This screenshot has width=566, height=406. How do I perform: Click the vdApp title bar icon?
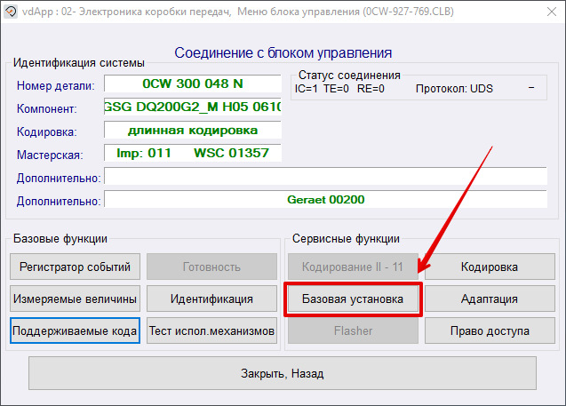tap(11, 12)
